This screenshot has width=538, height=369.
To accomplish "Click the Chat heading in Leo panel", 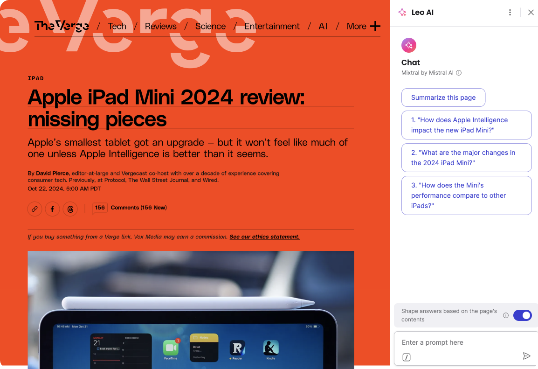I will pyautogui.click(x=411, y=63).
